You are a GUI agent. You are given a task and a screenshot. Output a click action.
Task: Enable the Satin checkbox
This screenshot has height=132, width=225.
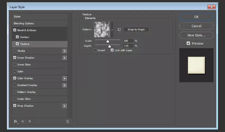coord(15,71)
